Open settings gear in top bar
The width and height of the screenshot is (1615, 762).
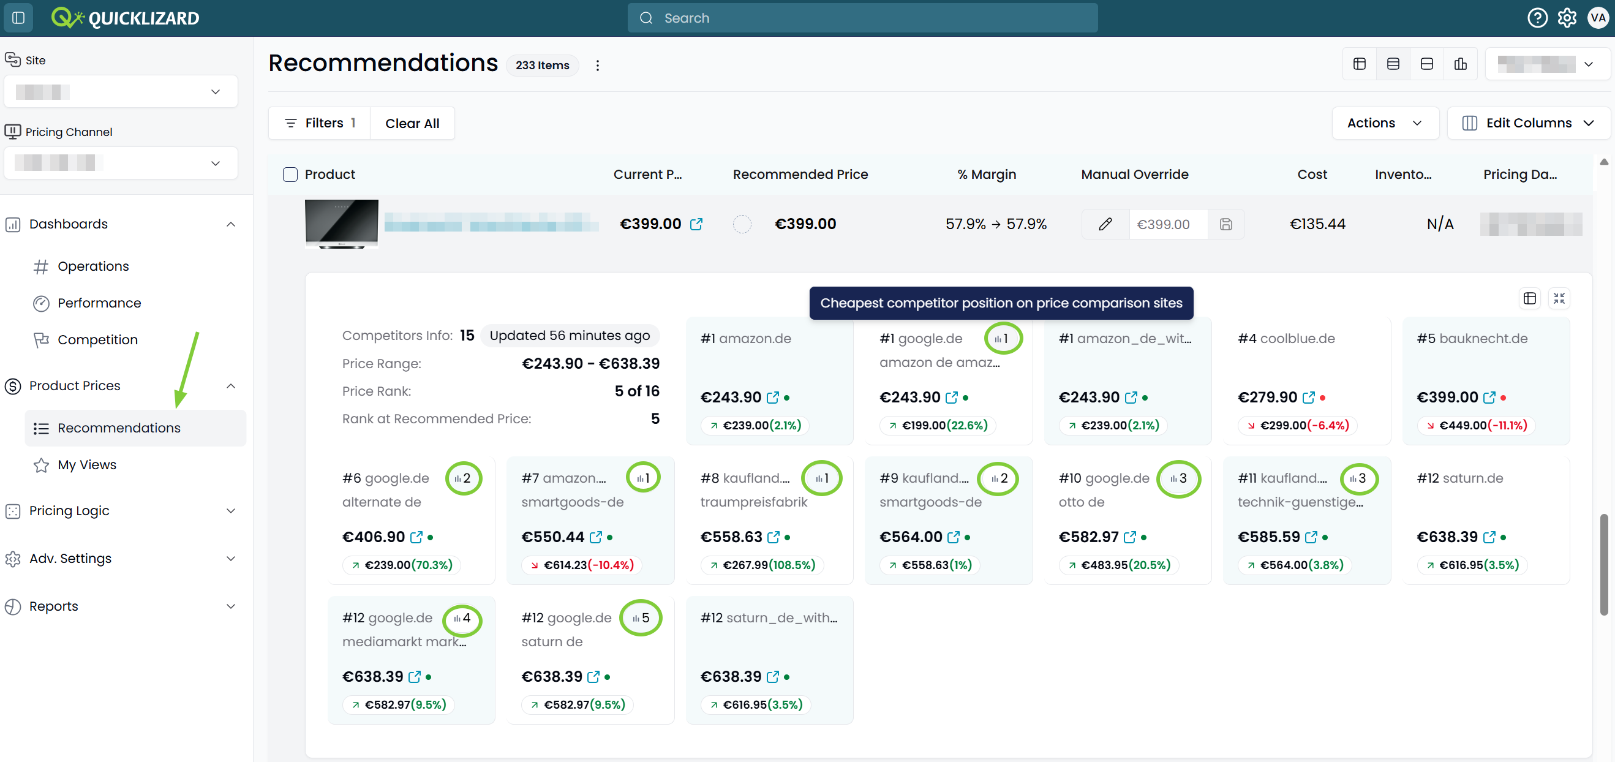click(x=1567, y=18)
